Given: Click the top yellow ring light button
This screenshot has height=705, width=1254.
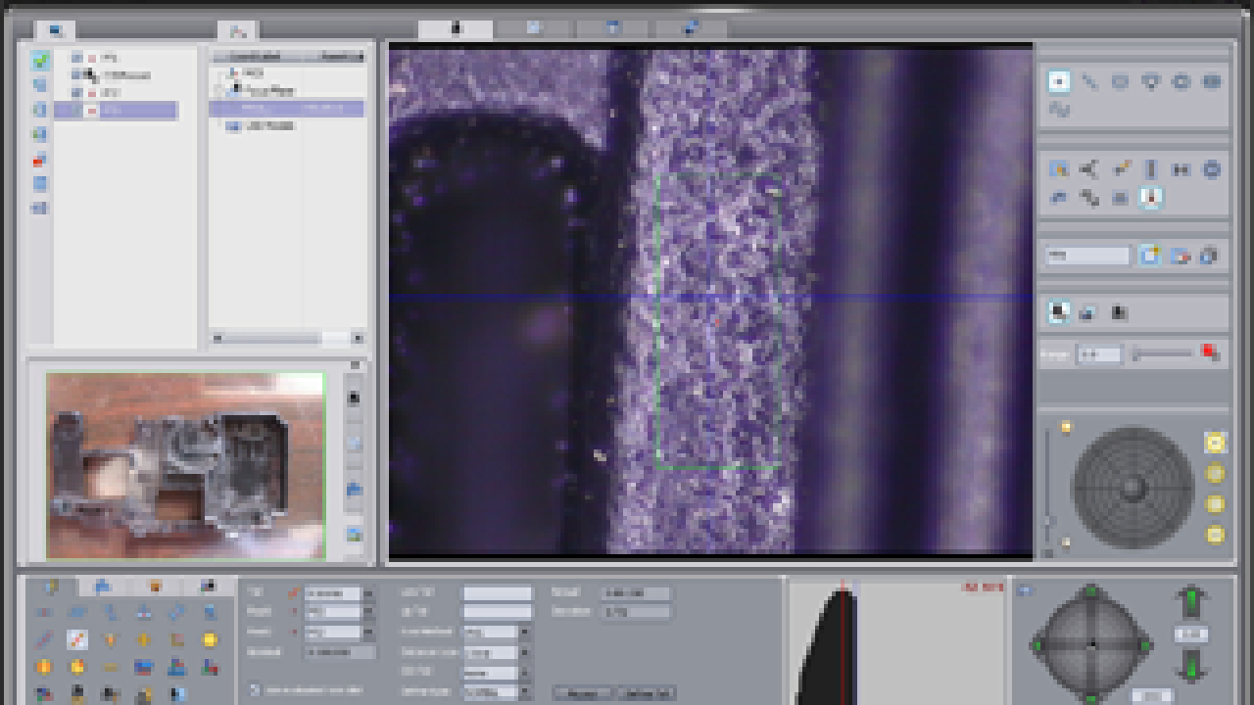Looking at the screenshot, I should (1215, 444).
